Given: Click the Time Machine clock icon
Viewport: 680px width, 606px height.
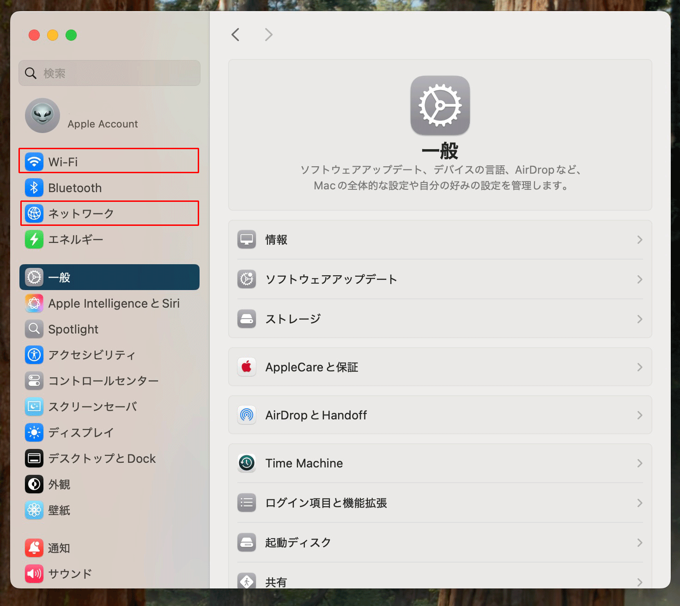Looking at the screenshot, I should (x=247, y=463).
